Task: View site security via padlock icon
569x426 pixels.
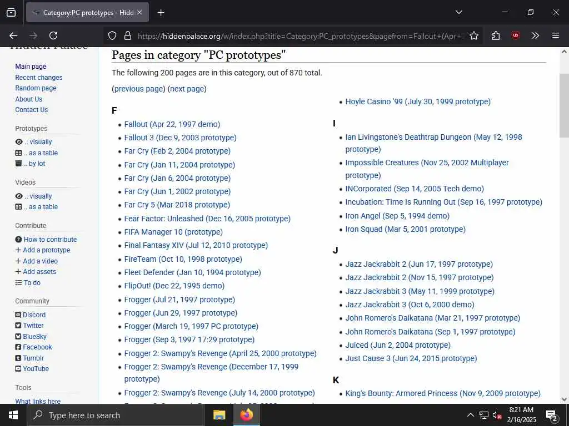Action: click(127, 35)
